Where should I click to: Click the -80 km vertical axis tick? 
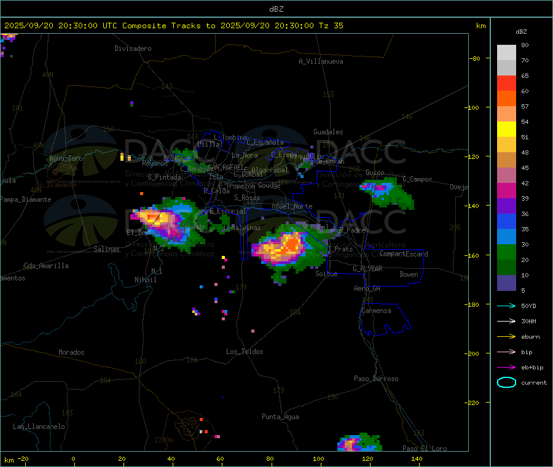click(x=475, y=58)
